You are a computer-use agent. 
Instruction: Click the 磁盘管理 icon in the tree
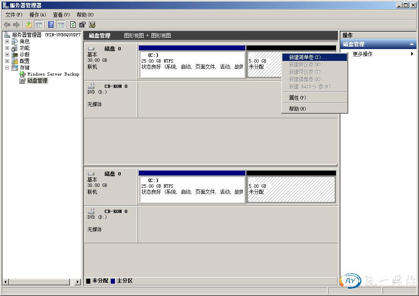click(23, 81)
